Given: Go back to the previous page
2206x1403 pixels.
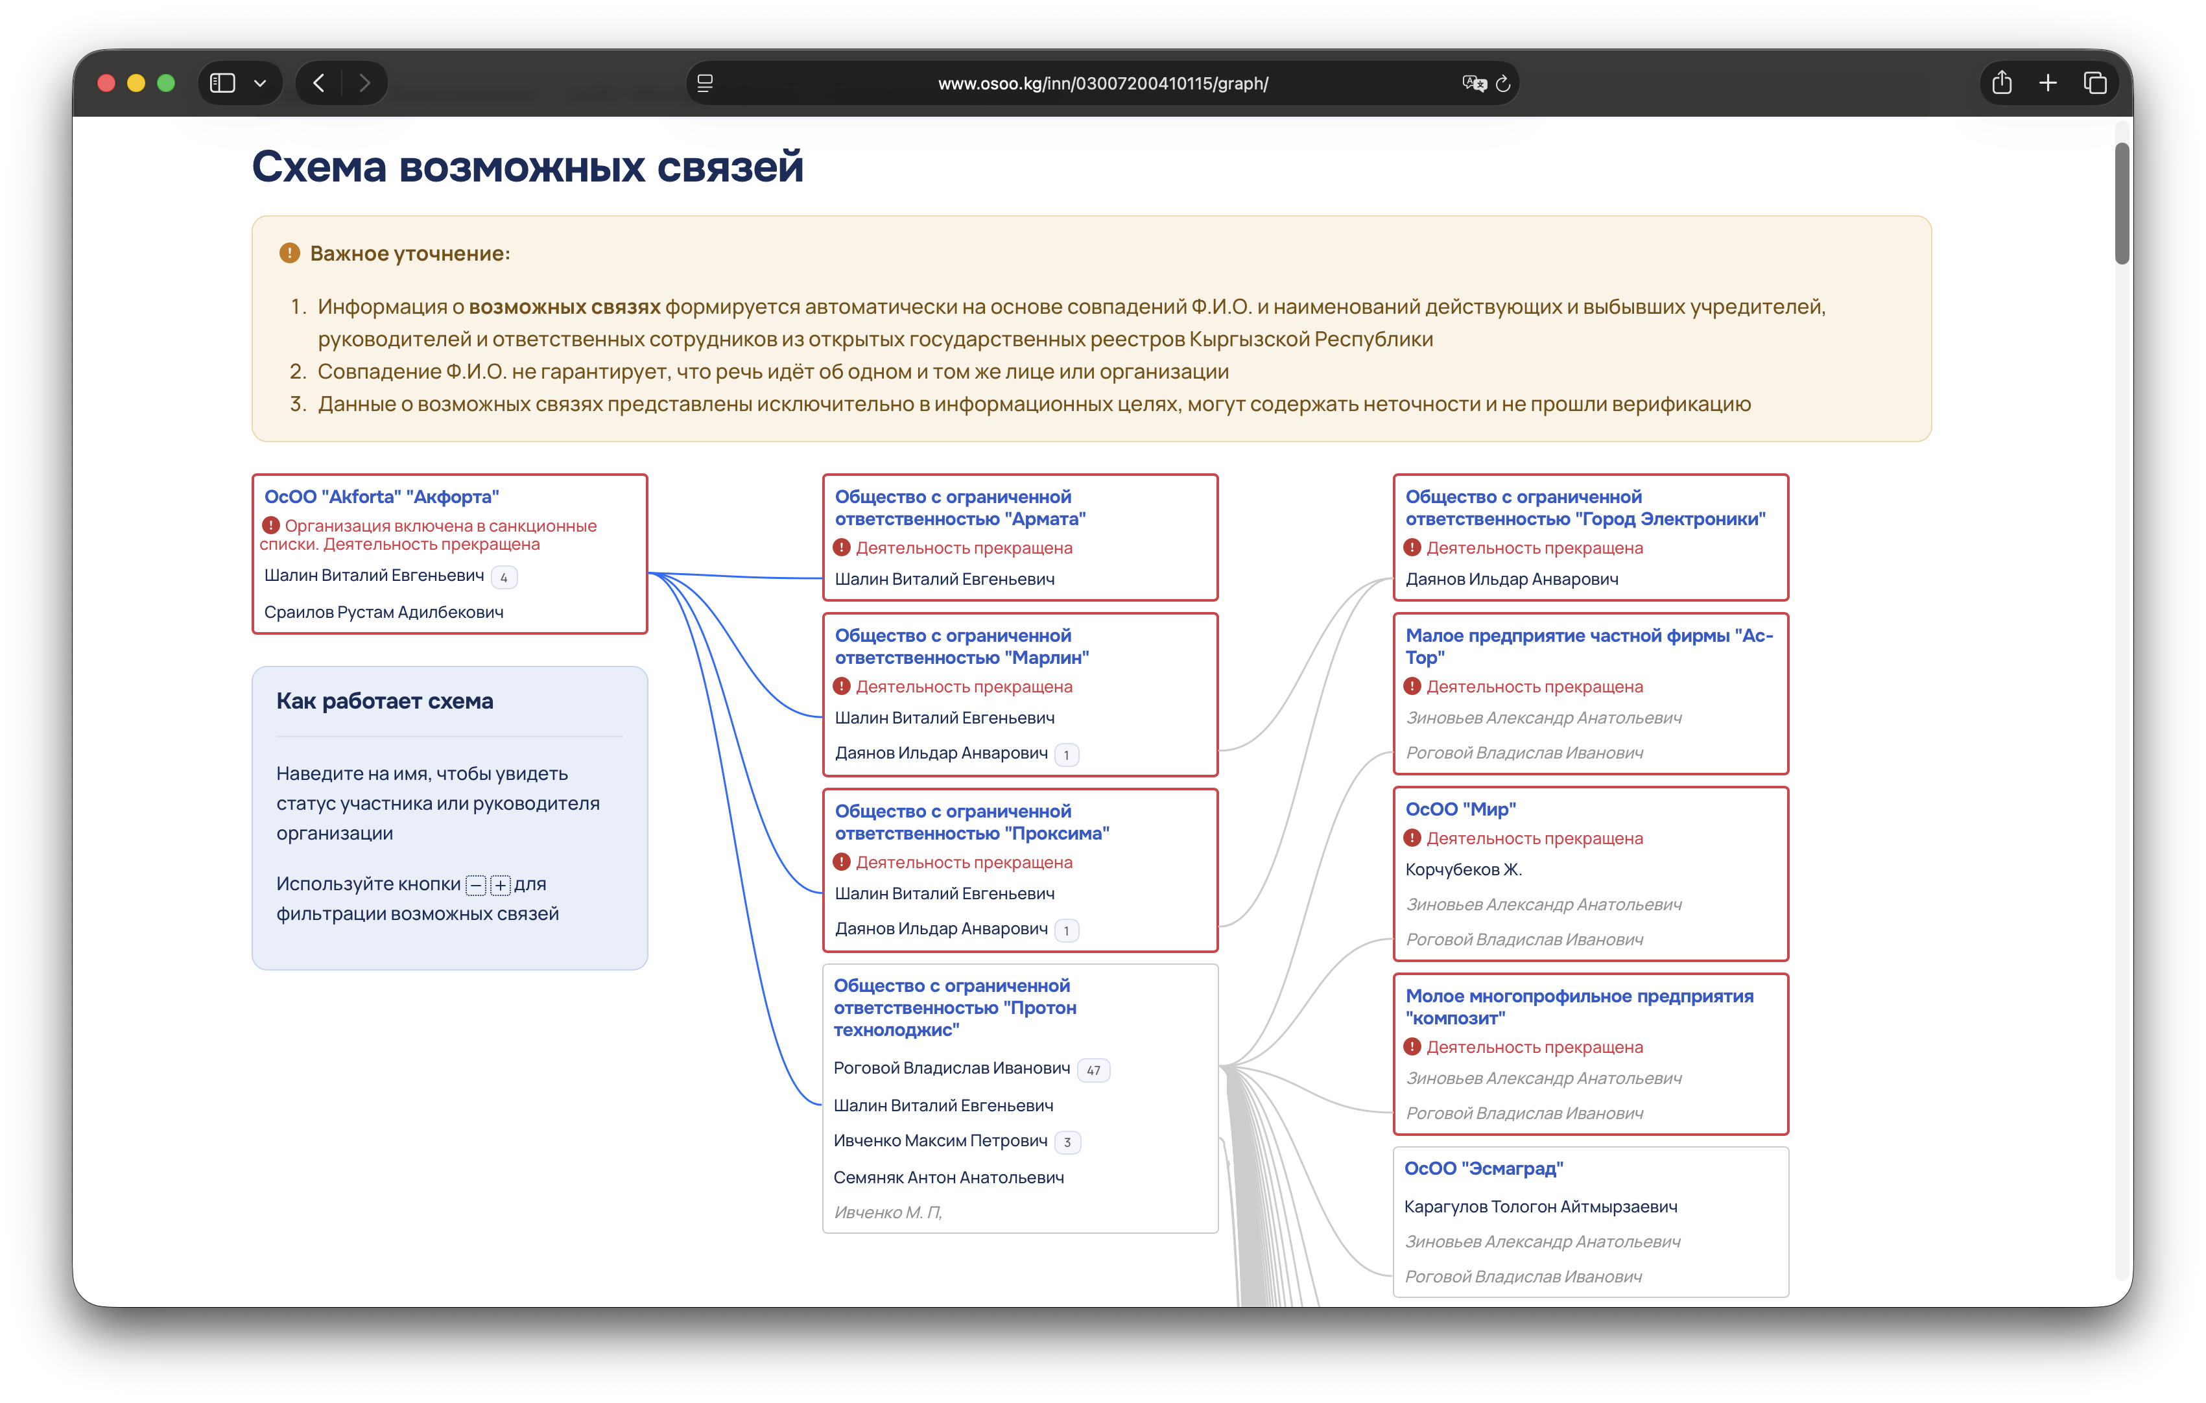Looking at the screenshot, I should (x=319, y=84).
